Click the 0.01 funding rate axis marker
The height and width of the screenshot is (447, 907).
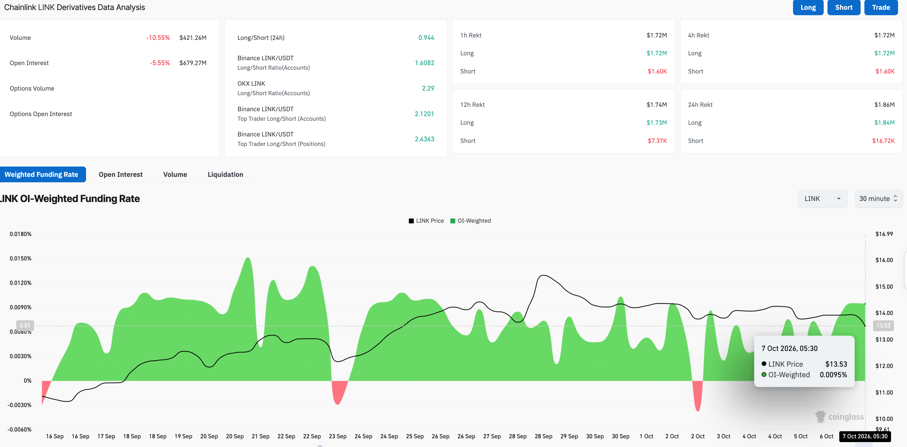coord(25,325)
